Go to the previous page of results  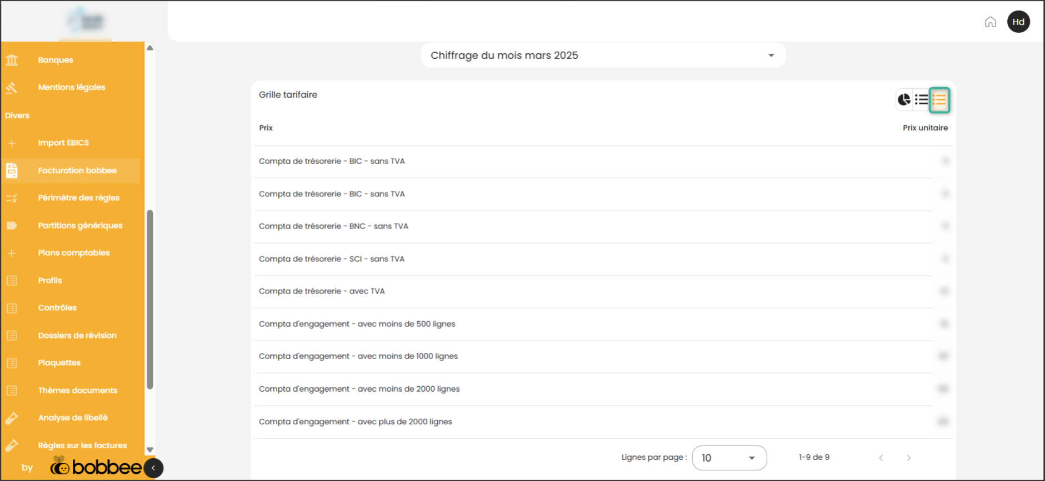click(881, 458)
